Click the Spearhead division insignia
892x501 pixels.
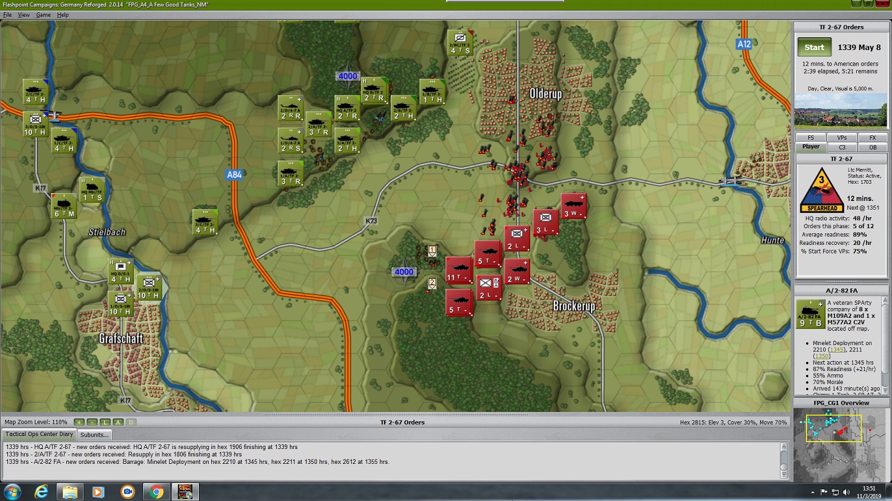pos(821,190)
